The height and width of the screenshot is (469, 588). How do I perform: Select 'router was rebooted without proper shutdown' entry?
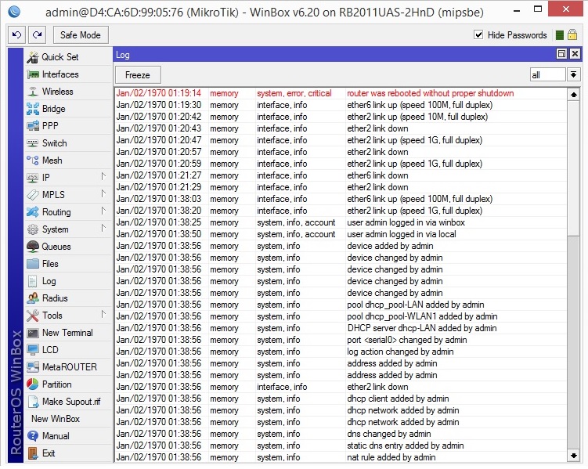point(341,93)
